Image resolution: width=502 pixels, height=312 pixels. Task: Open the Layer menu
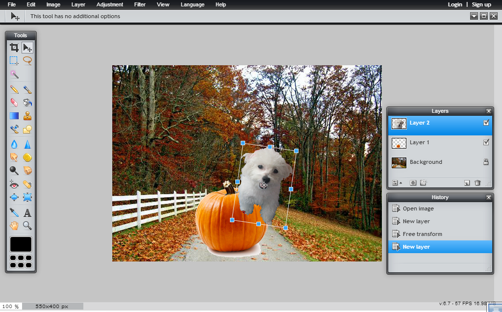click(78, 4)
